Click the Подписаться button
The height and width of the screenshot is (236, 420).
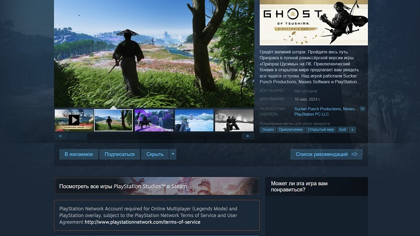120,154
